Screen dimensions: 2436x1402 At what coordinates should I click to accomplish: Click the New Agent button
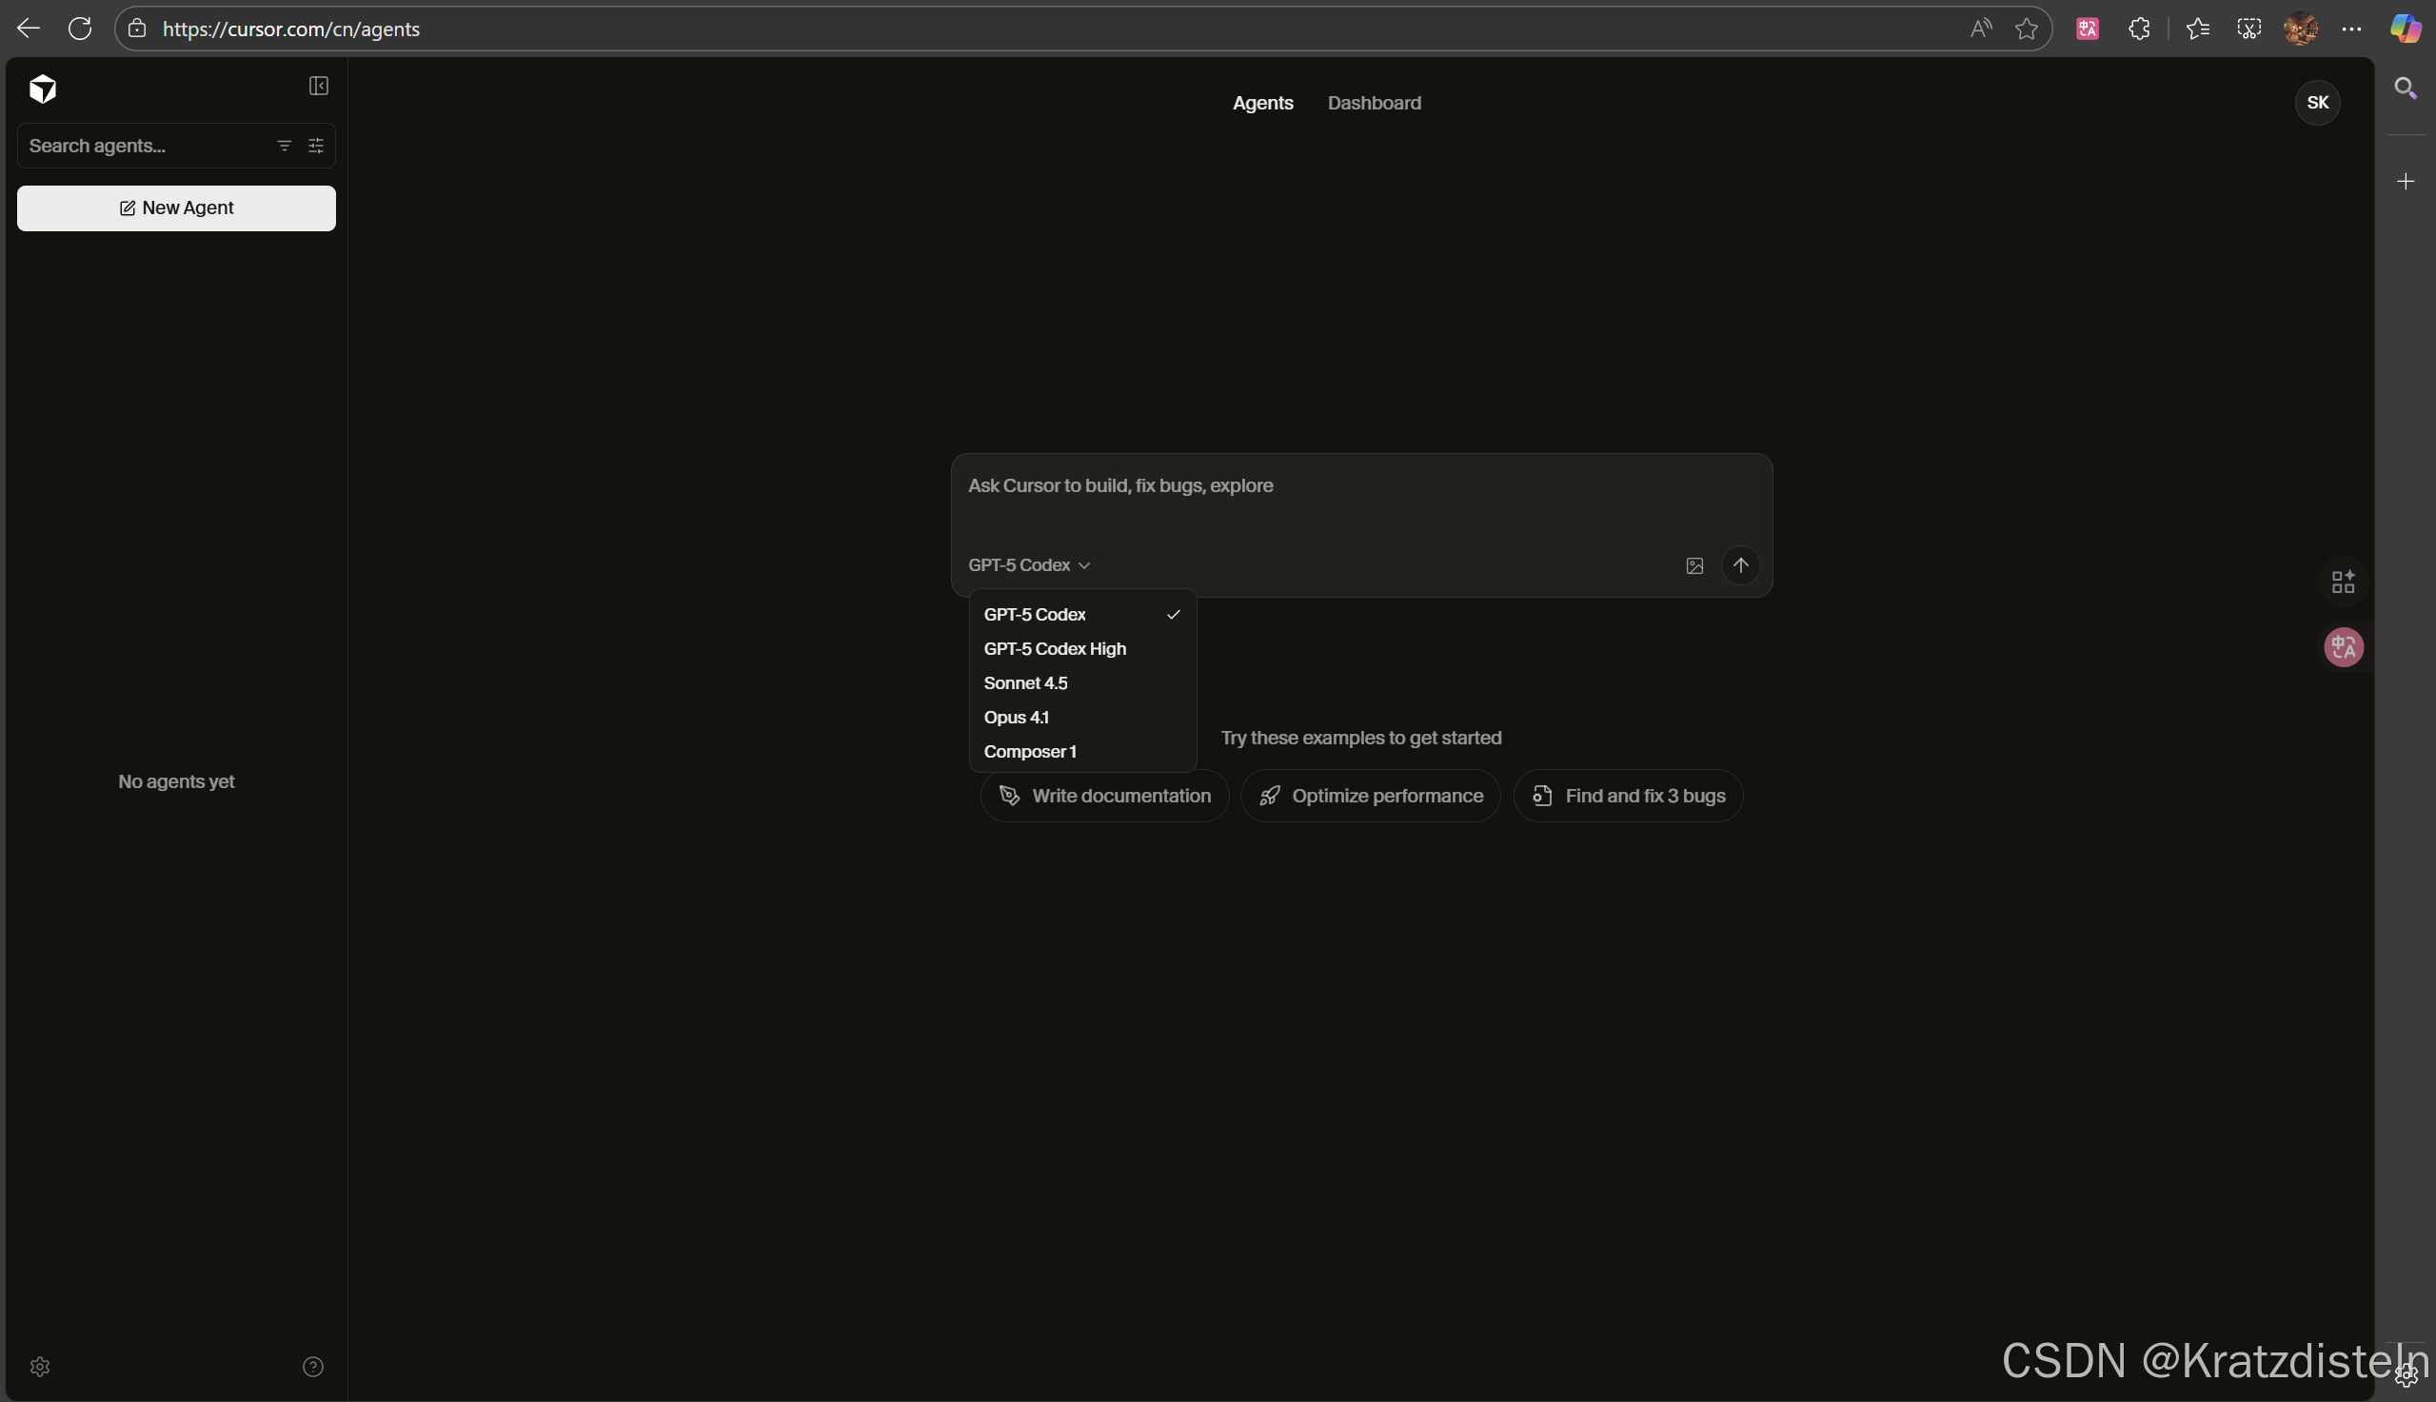pos(176,208)
